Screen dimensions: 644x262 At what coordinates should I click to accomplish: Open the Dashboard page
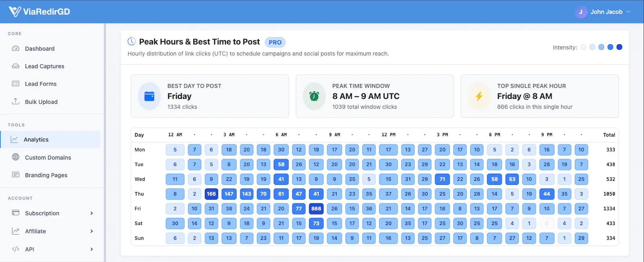click(39, 49)
